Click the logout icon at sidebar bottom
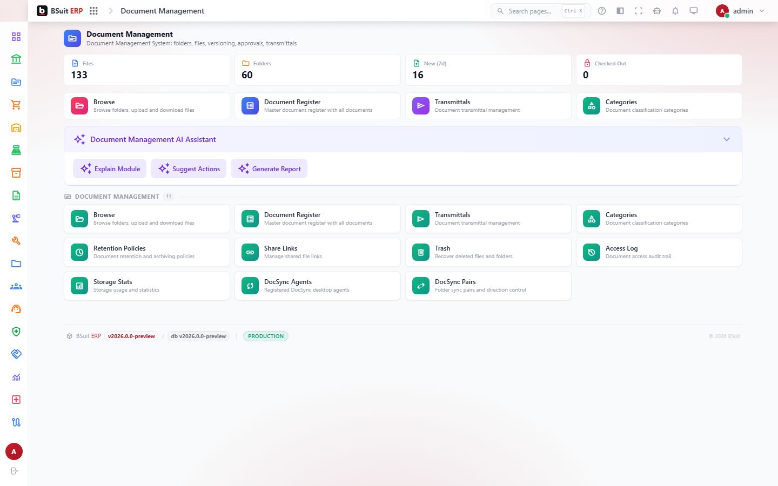 coord(15,471)
